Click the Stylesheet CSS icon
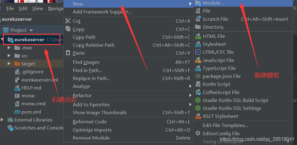Image resolution: width=297 pixels, height=145 pixels. tap(198, 44)
